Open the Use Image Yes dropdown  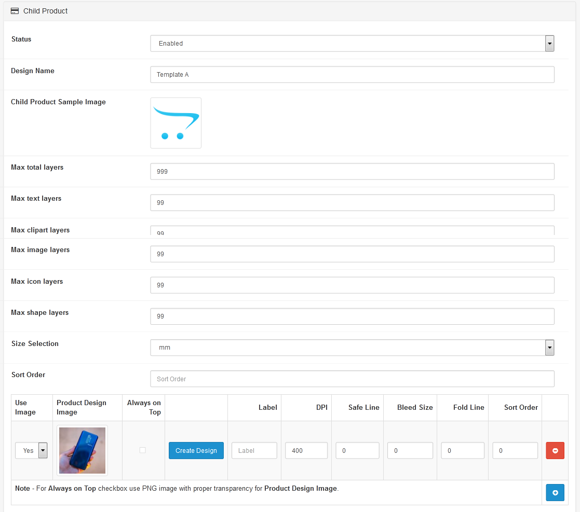32,450
